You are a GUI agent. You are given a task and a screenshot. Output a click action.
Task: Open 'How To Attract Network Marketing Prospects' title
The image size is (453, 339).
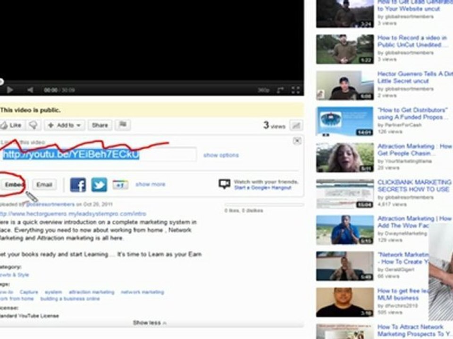[x=413, y=331]
